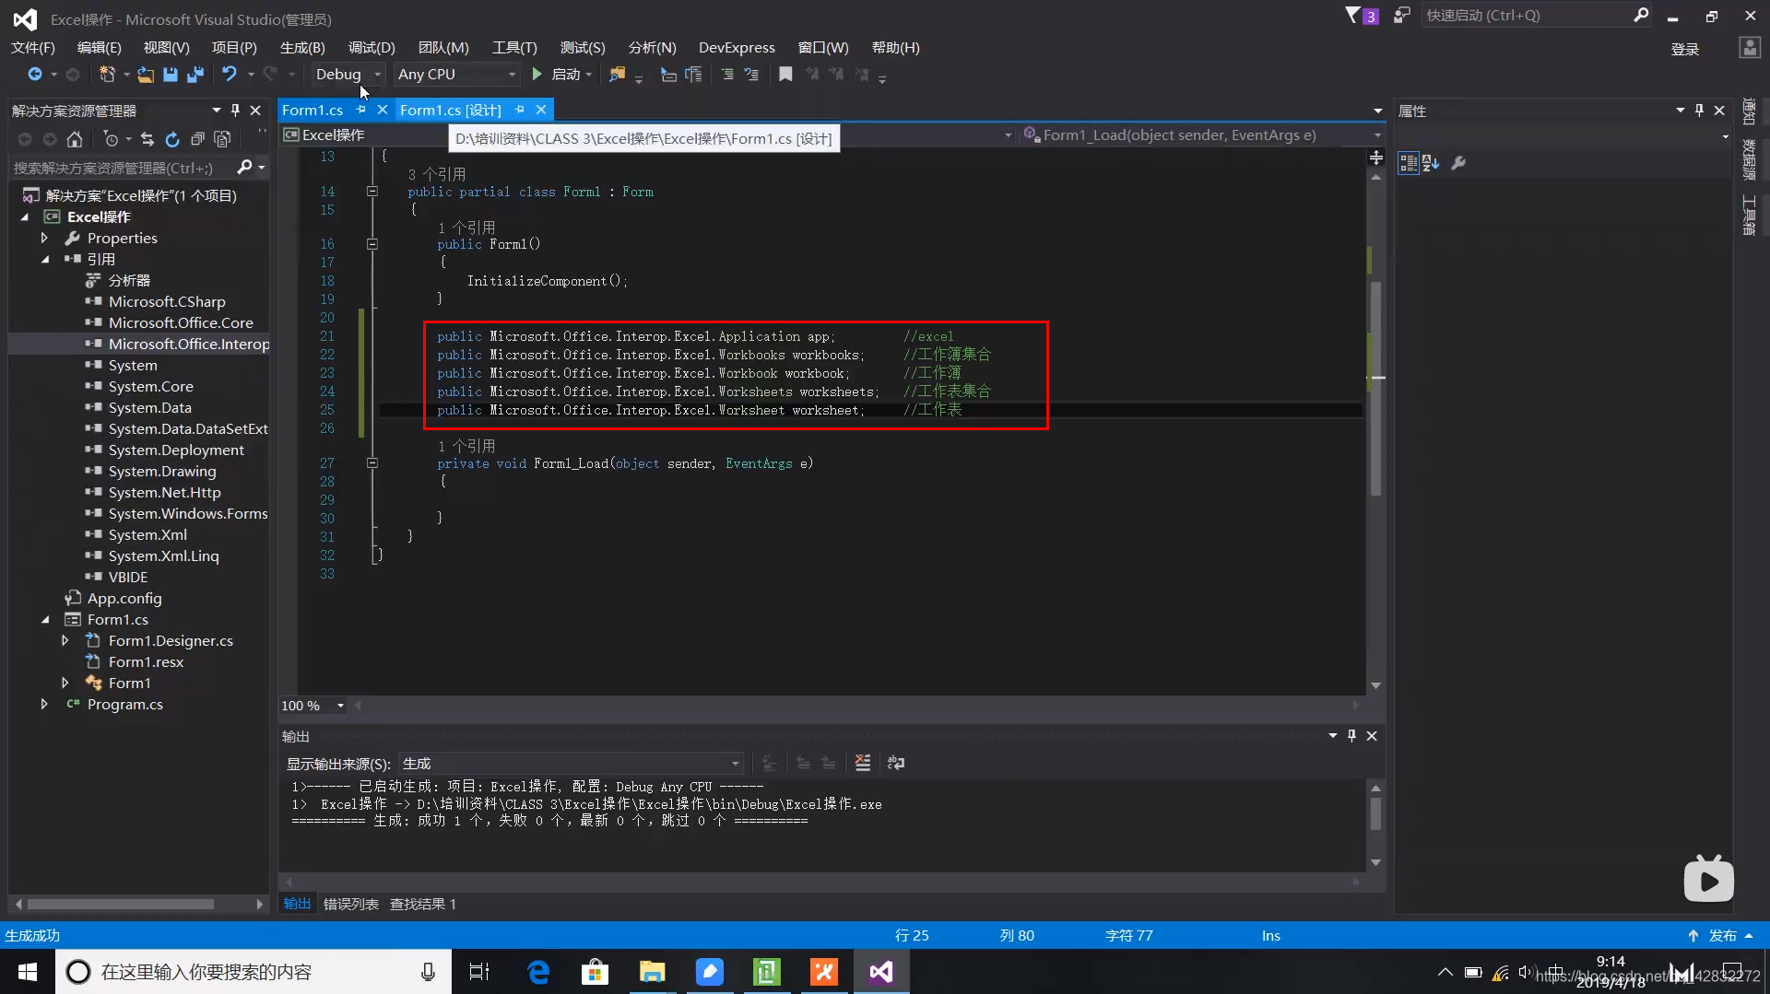Open the 调试(D) debug menu
This screenshot has width=1770, height=994.
(372, 48)
